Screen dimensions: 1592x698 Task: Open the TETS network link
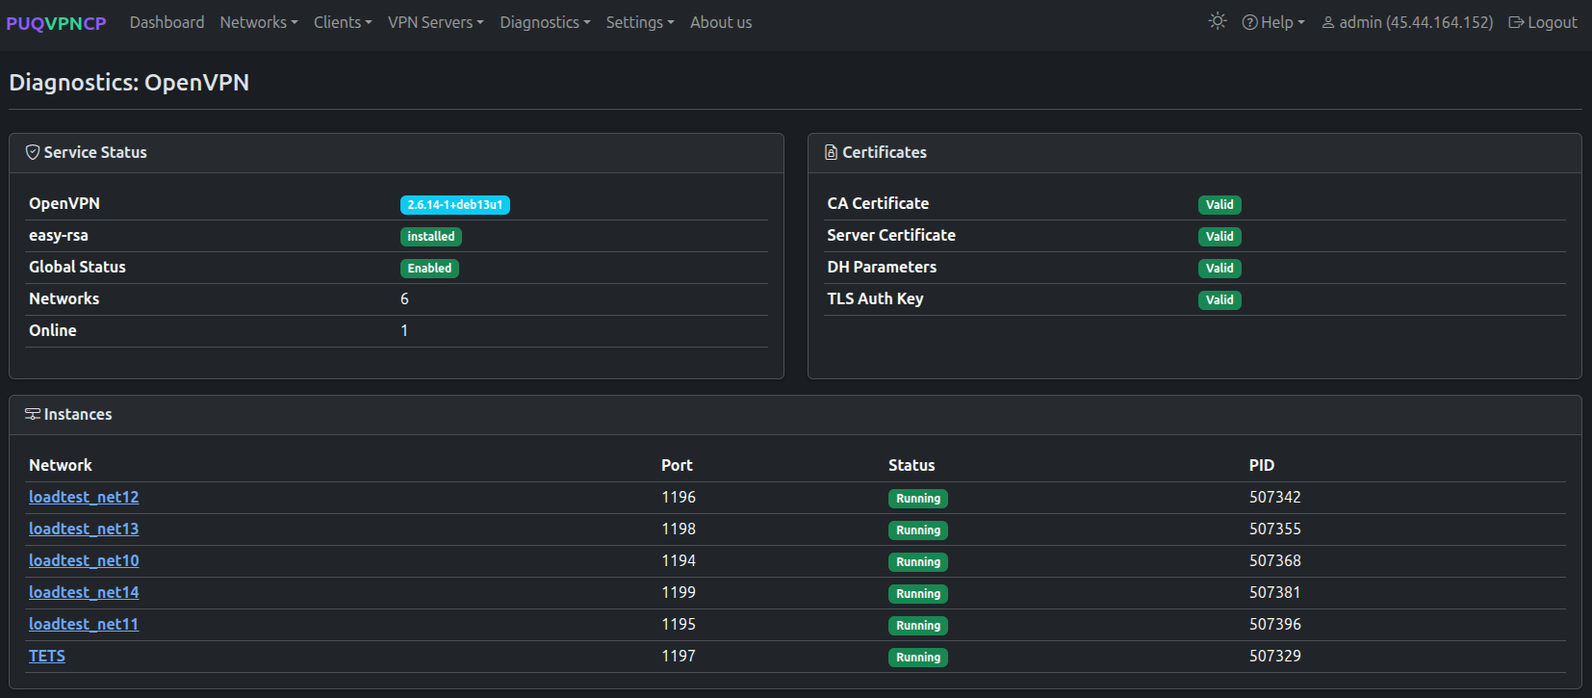click(47, 656)
